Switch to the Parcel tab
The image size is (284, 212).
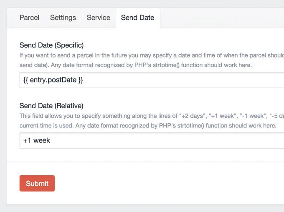point(29,17)
